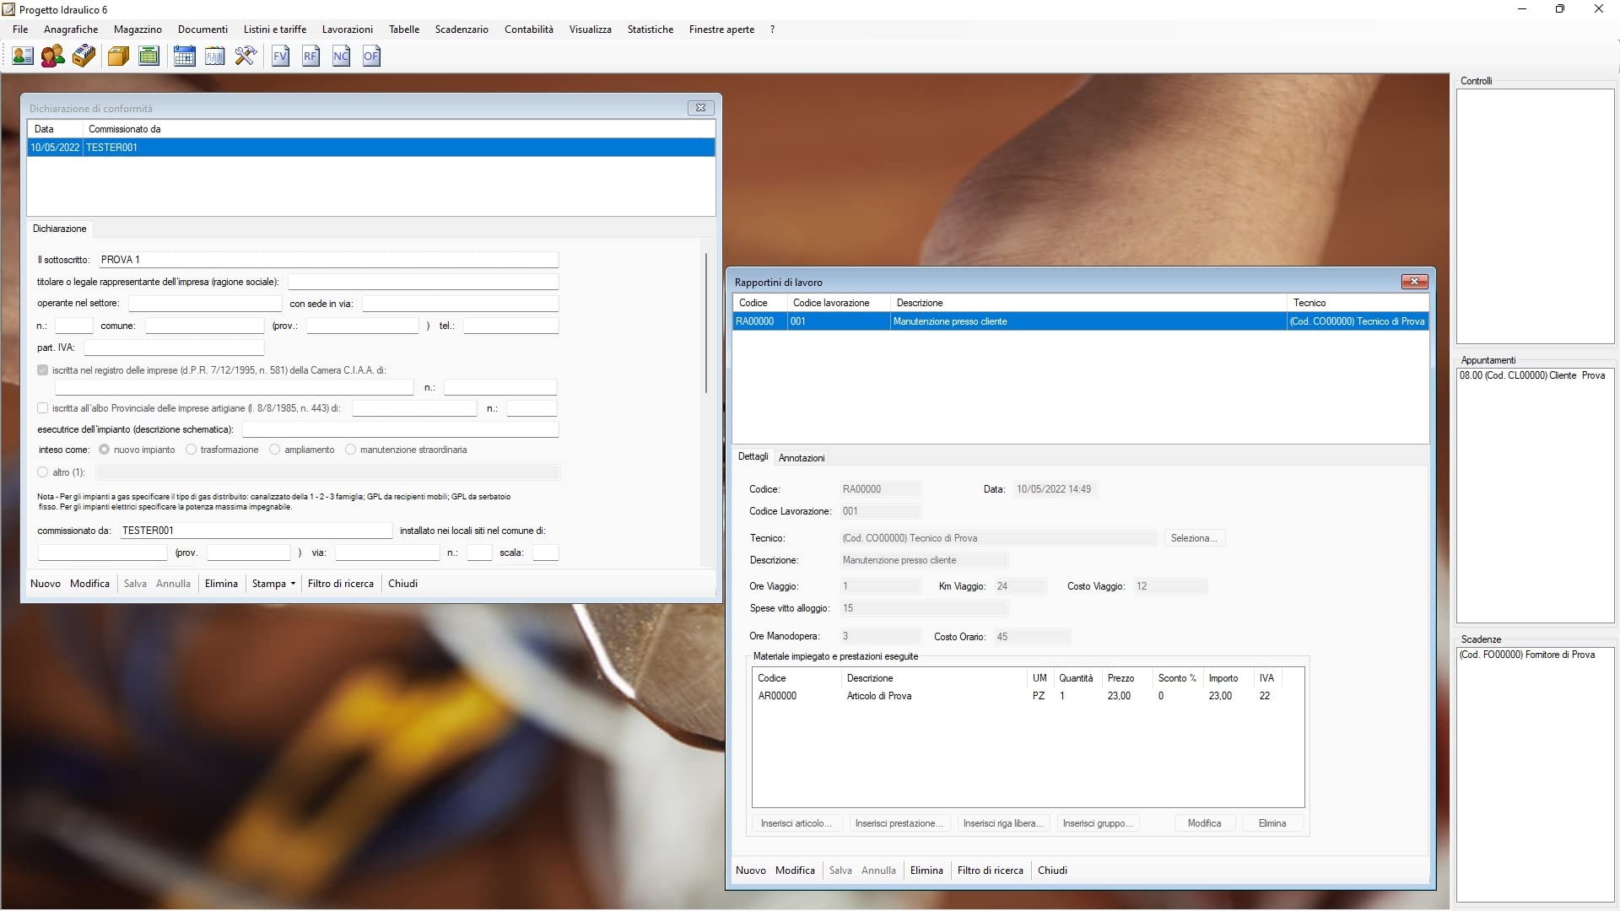The width and height of the screenshot is (1620, 911).
Task: Click the Inserisci gruppo... button
Action: pyautogui.click(x=1098, y=823)
